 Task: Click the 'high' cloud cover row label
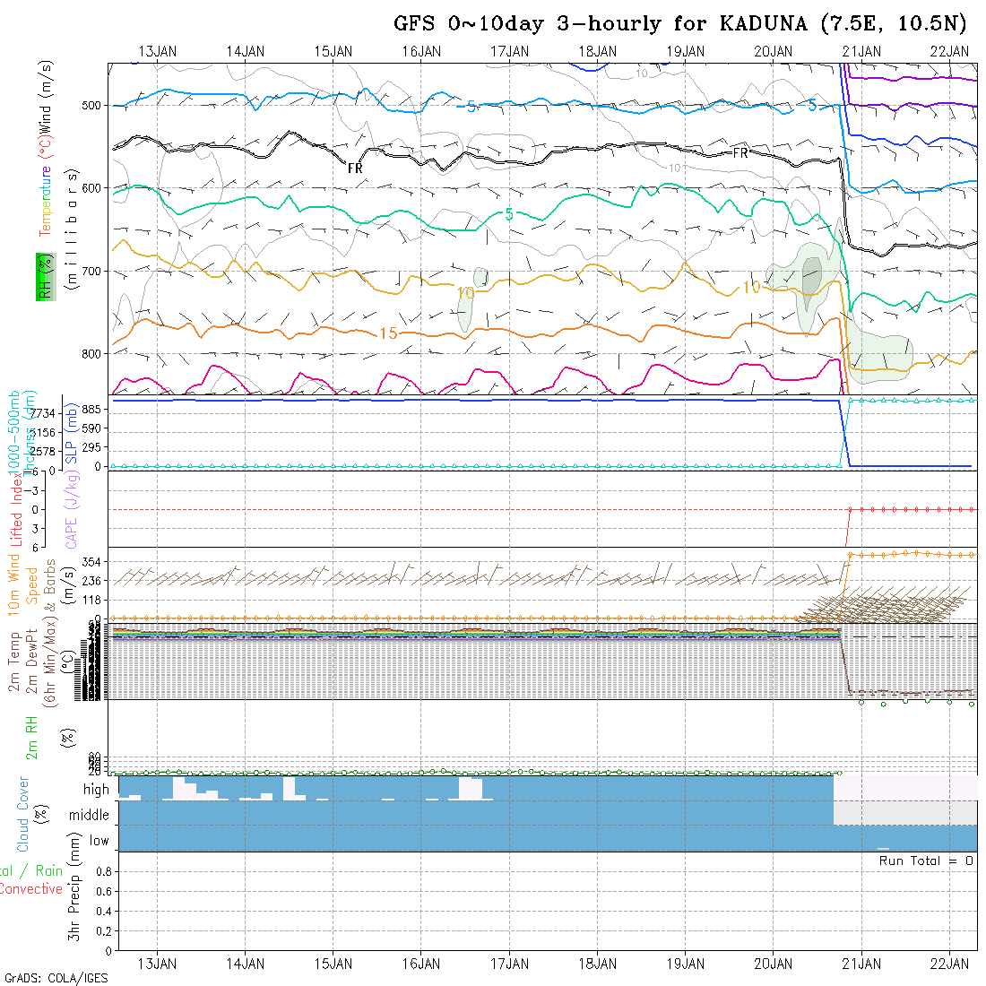(x=96, y=790)
